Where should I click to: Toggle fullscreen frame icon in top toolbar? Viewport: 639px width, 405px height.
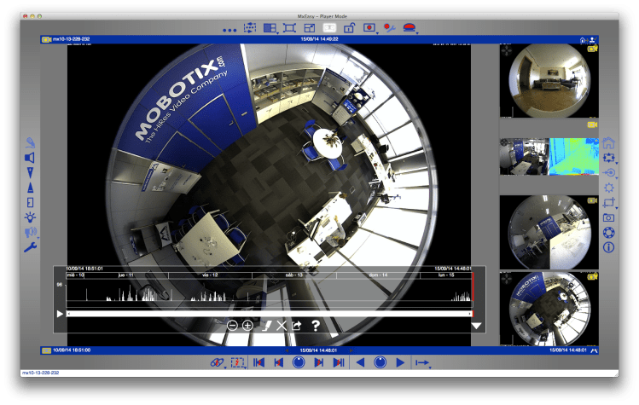pos(289,28)
